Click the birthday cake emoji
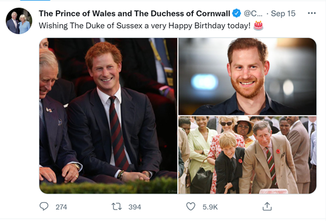Viewport: 326px width, 221px height. click(x=258, y=25)
